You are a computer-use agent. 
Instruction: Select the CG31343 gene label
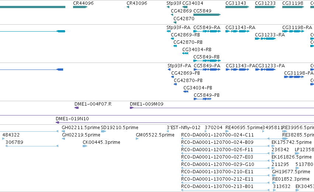(236, 3)
